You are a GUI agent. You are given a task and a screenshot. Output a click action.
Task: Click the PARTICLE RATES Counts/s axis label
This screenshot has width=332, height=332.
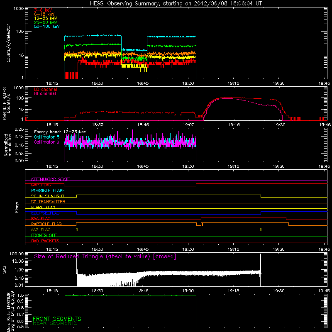click(x=6, y=104)
